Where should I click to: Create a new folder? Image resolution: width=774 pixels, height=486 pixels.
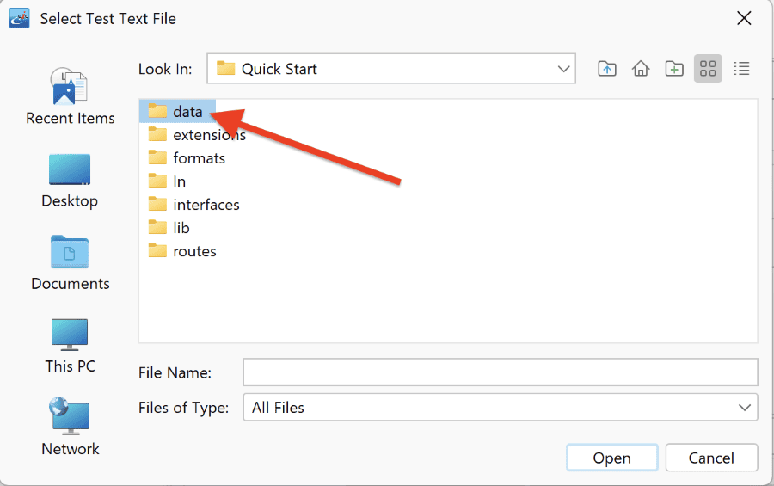tap(673, 69)
